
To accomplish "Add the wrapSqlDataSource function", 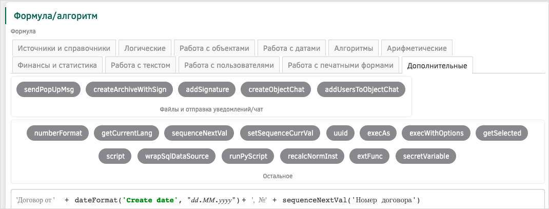I will click(x=177, y=156).
